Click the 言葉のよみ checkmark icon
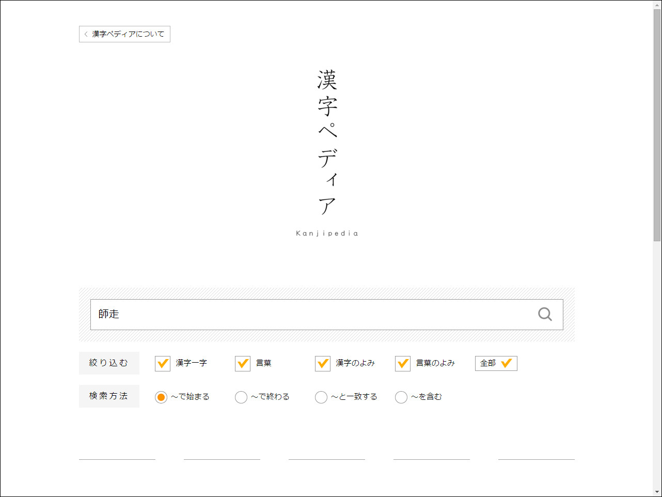Screen dimensions: 662x497 tap(402, 364)
